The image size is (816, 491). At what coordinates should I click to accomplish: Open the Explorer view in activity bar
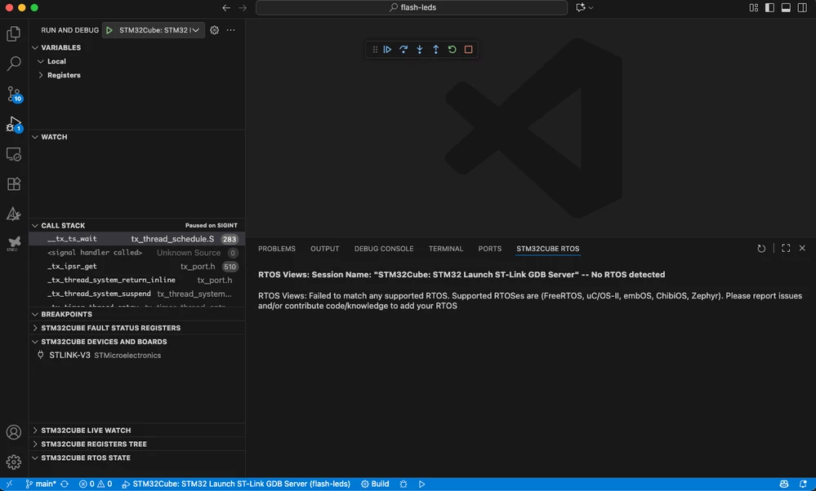click(14, 33)
